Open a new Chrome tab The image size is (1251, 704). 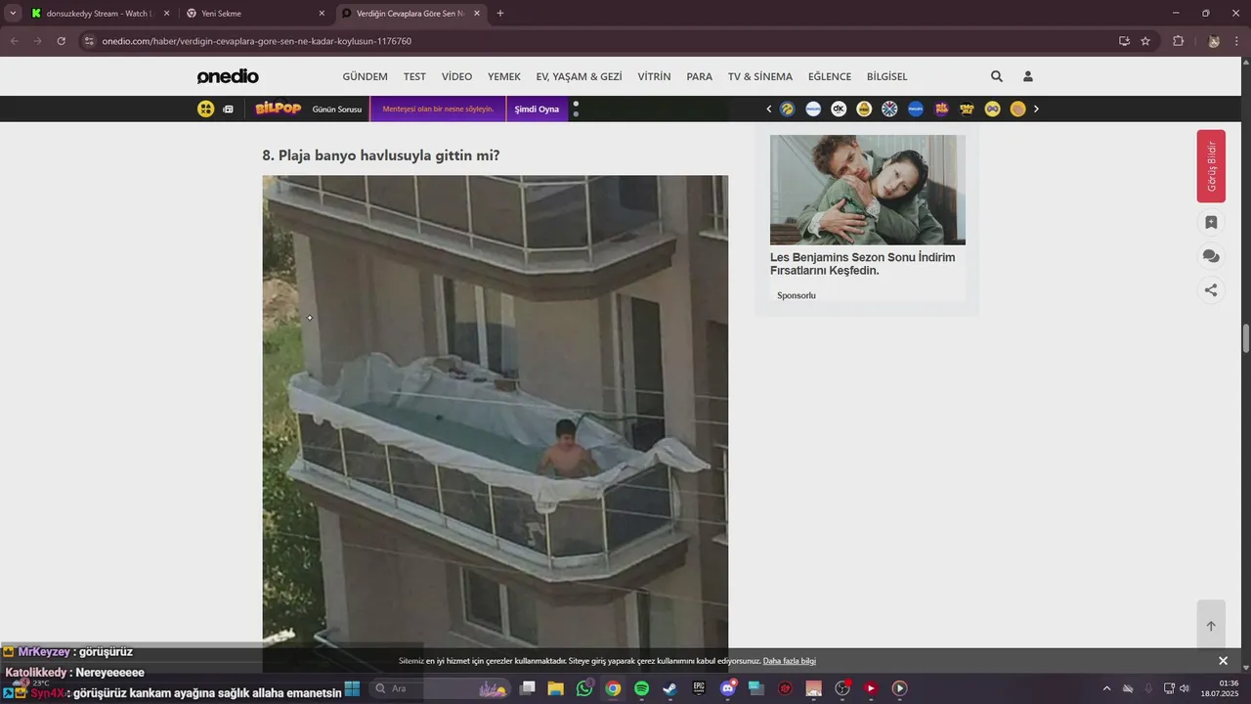click(x=500, y=14)
